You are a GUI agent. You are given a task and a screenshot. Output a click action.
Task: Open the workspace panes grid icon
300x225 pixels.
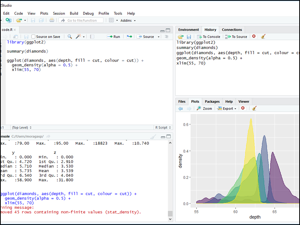[x=111, y=20]
